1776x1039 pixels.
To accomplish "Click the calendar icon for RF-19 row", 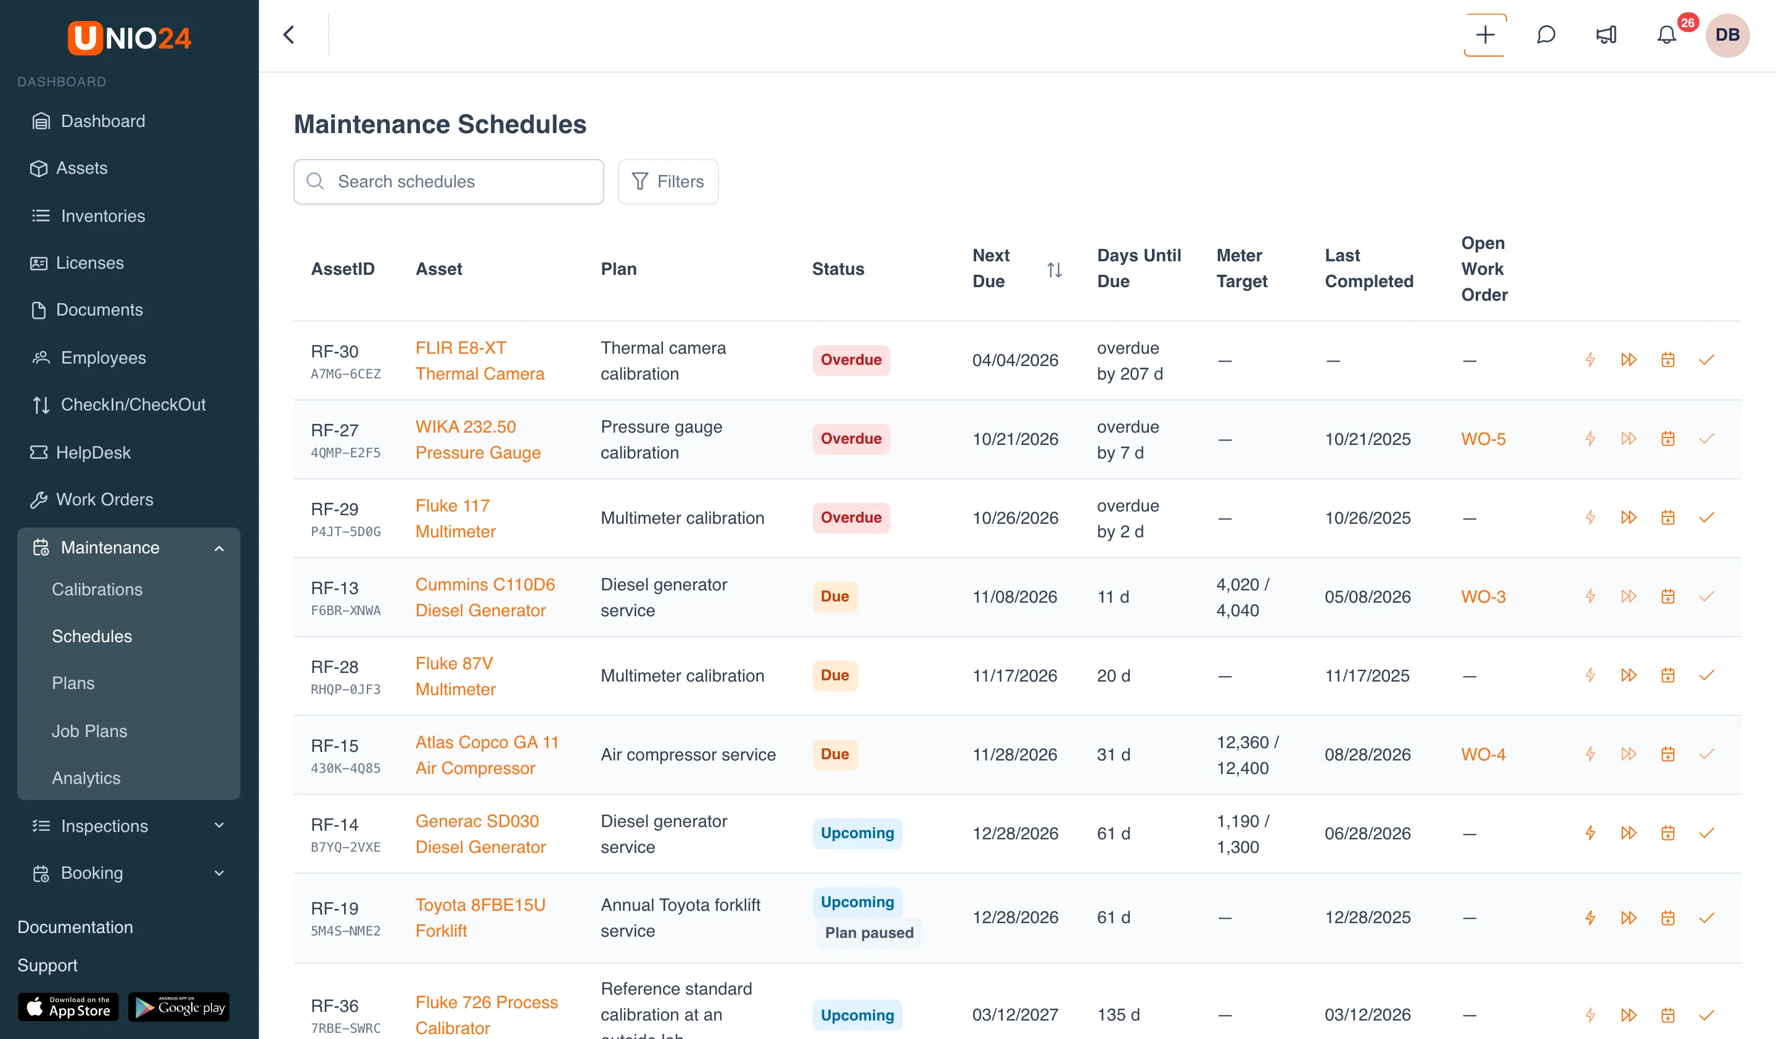I will 1667,918.
